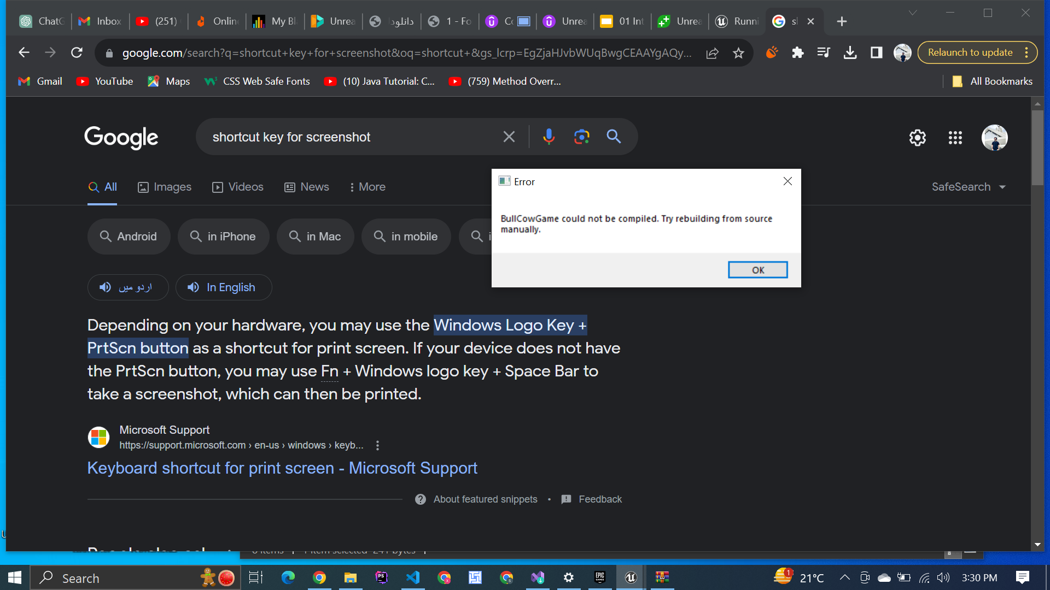The height and width of the screenshot is (590, 1050).
Task: Open Keyboard shortcut for print screen link
Action: click(x=282, y=468)
